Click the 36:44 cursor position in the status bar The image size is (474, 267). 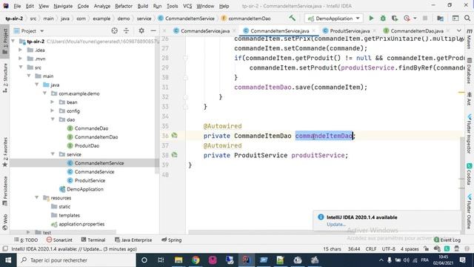pyautogui.click(x=354, y=249)
